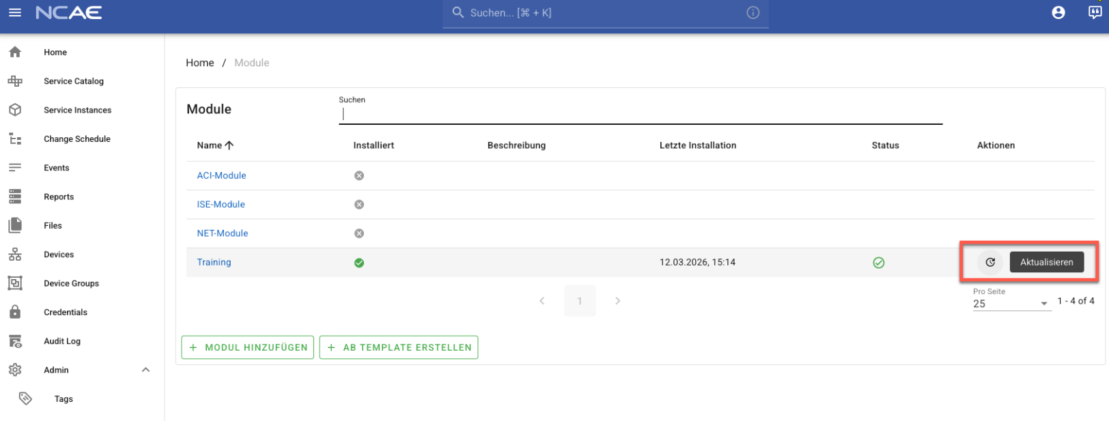Open the hamburger navigation menu
The height and width of the screenshot is (421, 1109).
(14, 12)
